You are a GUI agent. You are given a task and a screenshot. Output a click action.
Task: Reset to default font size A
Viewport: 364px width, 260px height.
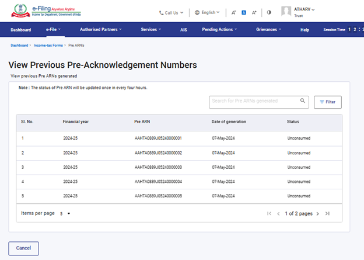pos(244,12)
